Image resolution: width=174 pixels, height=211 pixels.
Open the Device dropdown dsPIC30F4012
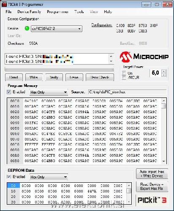tap(57, 29)
